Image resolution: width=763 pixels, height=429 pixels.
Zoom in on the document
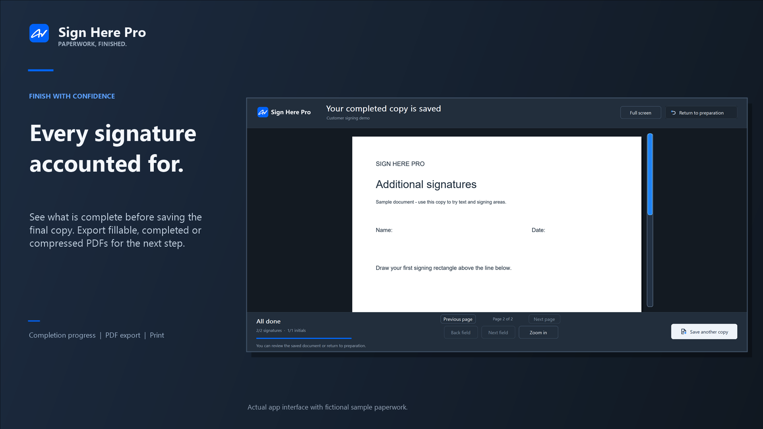tap(538, 332)
